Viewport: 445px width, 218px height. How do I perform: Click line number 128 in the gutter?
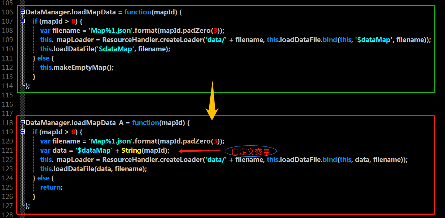[x=7, y=215]
